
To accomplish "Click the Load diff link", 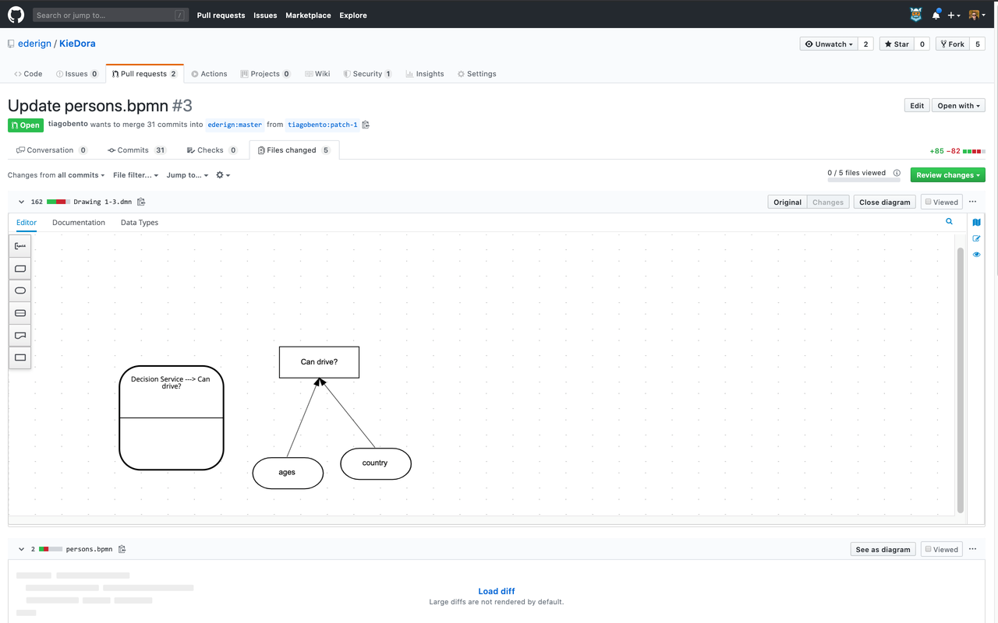I will tap(497, 591).
